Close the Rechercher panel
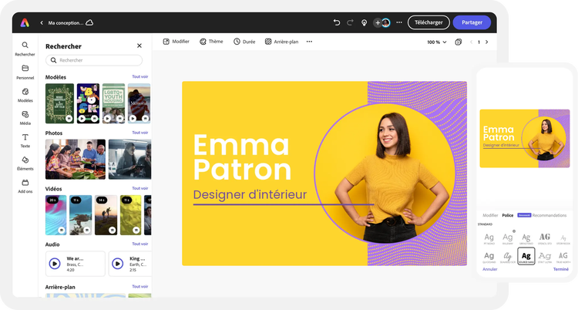The width and height of the screenshot is (578, 310). 139,45
